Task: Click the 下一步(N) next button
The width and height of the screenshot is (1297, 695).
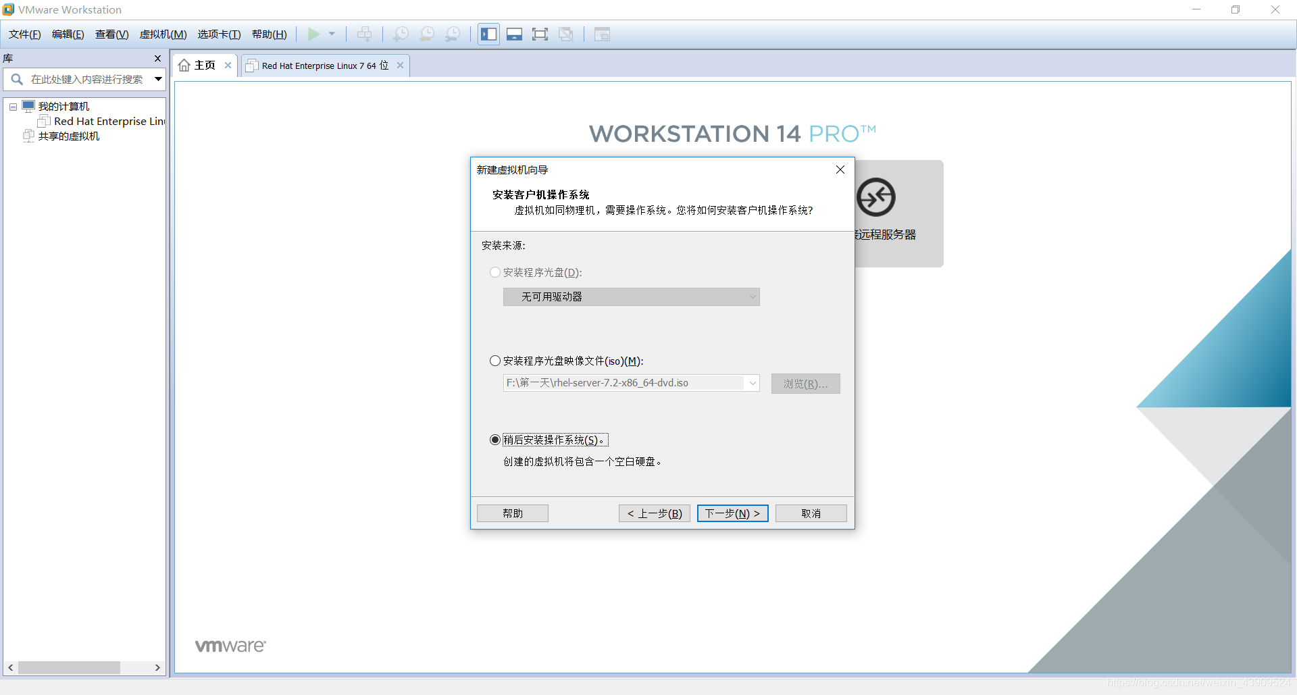Action: (733, 513)
